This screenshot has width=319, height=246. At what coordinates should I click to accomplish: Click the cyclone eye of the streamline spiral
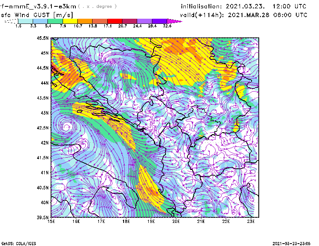tap(67, 127)
